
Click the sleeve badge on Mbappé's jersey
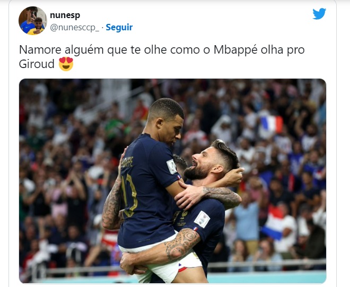click(x=172, y=167)
